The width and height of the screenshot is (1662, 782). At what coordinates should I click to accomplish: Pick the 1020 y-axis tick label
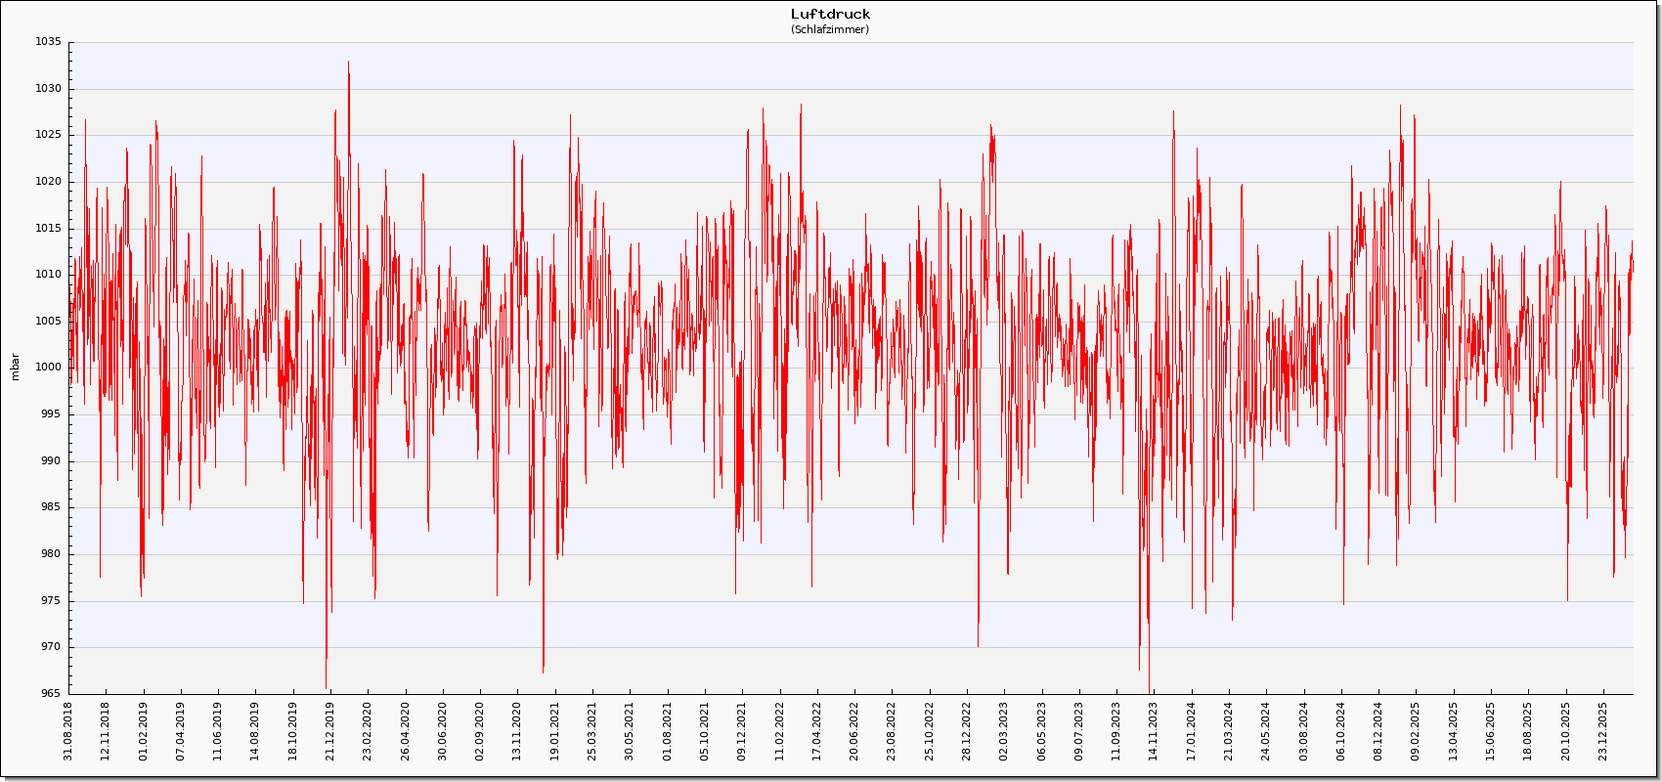point(48,182)
